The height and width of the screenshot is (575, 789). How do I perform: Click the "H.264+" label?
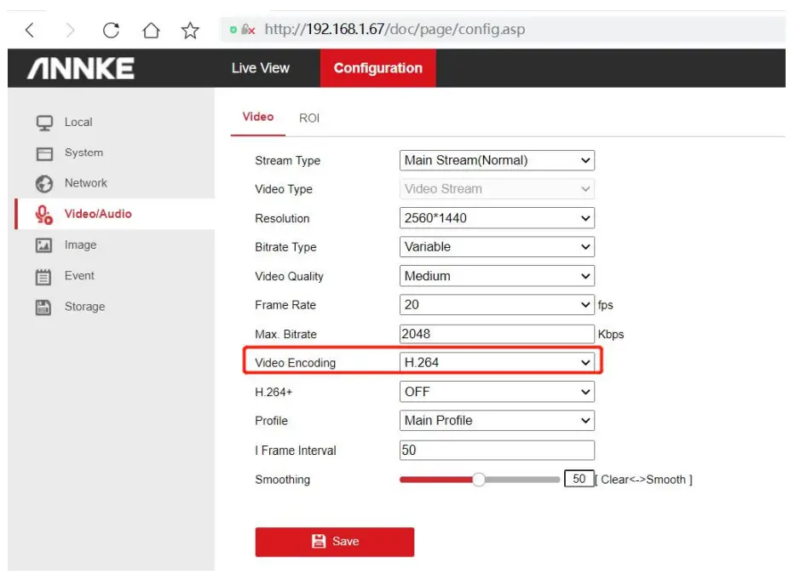coord(274,392)
